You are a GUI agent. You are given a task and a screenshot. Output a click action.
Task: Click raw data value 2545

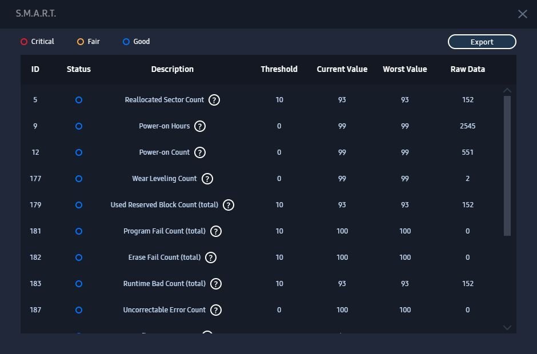coord(468,126)
